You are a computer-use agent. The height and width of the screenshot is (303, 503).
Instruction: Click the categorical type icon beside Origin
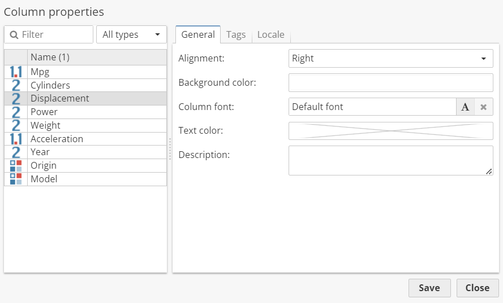(x=16, y=166)
